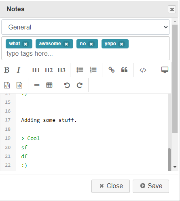Screen dimensions: 180x201
Task: Click the second code file icon
Action: tap(19, 85)
